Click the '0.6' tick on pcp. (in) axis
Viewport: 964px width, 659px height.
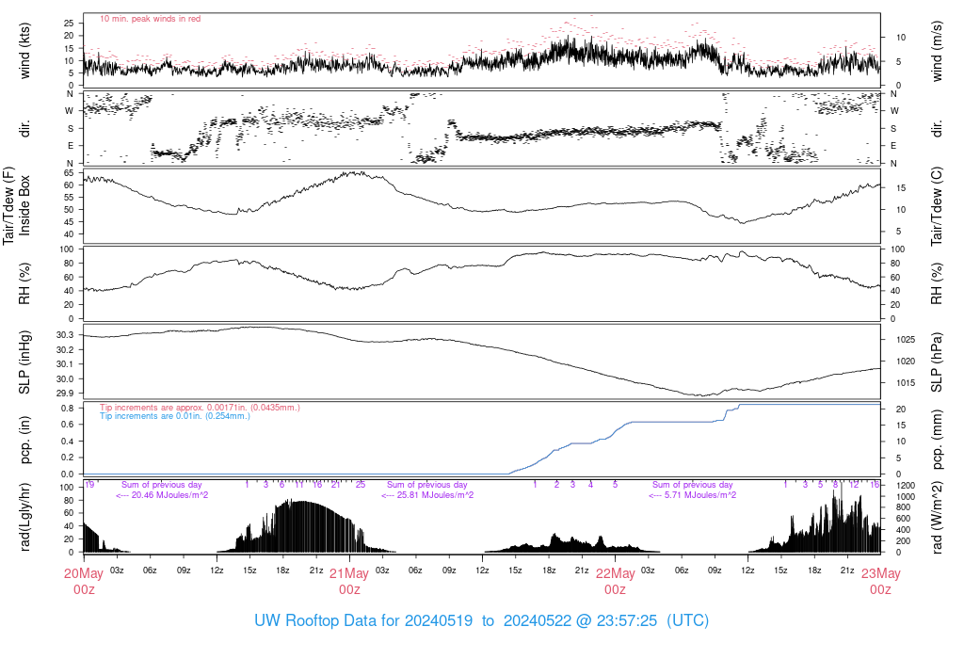pos(67,425)
